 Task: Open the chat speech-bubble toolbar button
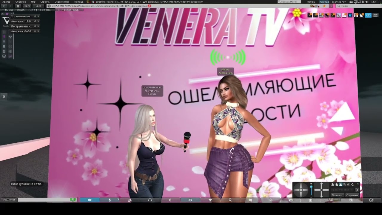point(90,200)
